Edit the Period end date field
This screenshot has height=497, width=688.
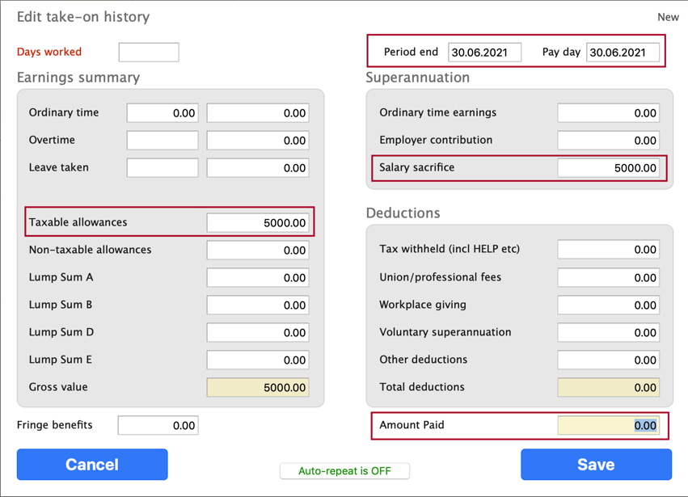[x=484, y=53]
